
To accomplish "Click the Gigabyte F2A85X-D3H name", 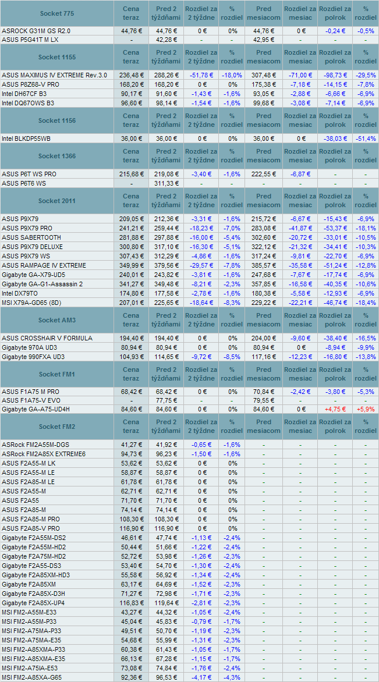I will (34, 594).
